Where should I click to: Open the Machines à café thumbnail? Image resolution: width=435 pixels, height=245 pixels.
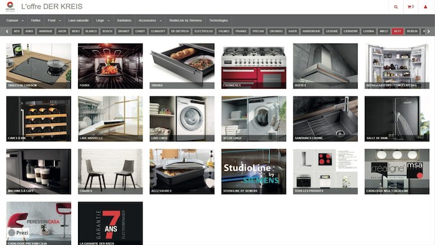(38, 171)
